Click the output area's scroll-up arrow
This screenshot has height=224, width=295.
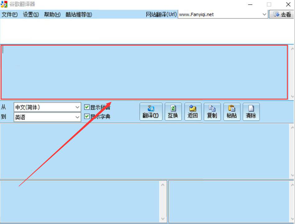tap(292, 128)
